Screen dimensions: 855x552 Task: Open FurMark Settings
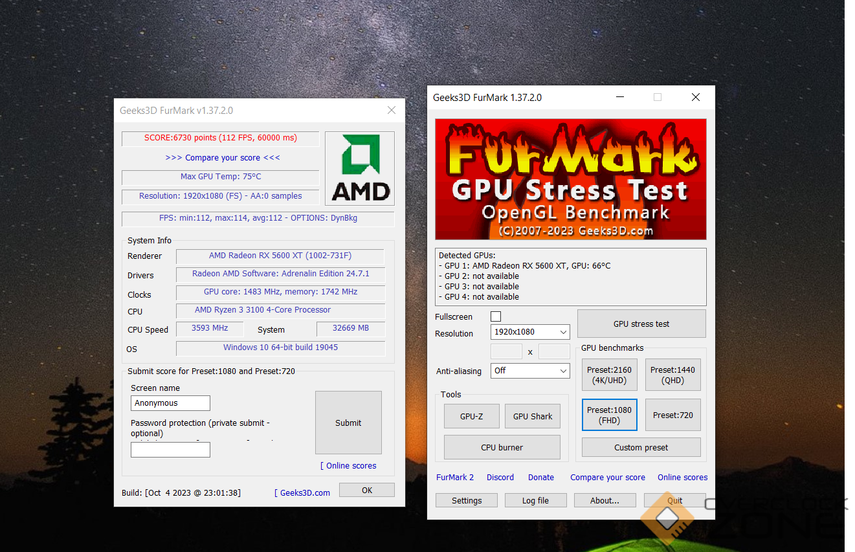(467, 500)
